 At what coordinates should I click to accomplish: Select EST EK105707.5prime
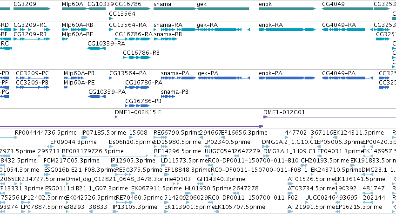point(240,207)
